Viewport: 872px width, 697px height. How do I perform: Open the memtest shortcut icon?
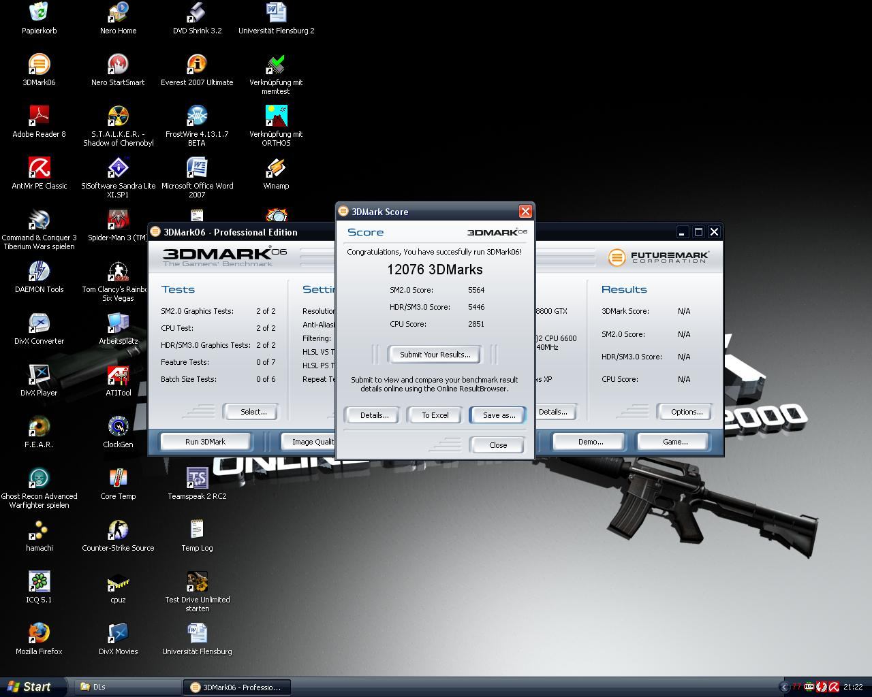[276, 64]
